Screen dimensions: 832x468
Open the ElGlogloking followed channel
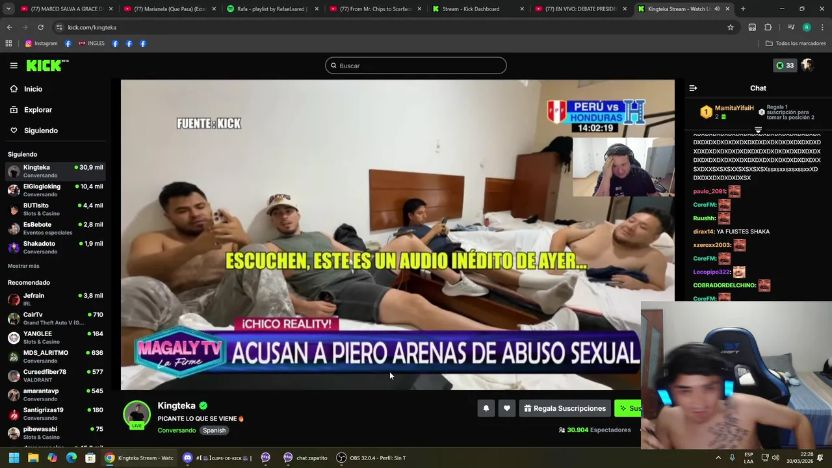click(x=55, y=190)
